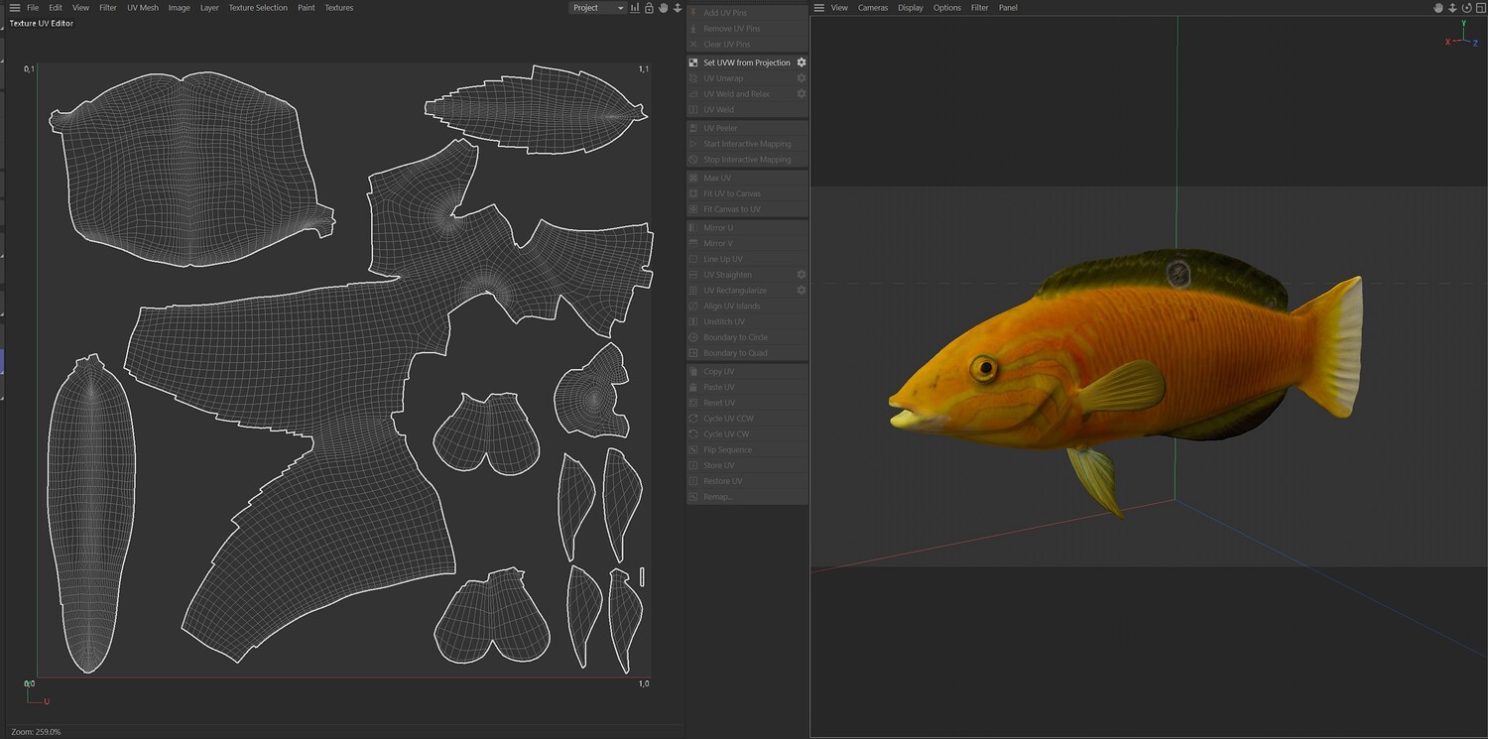The width and height of the screenshot is (1488, 739).
Task: Open the Paint menu
Action: click(307, 8)
